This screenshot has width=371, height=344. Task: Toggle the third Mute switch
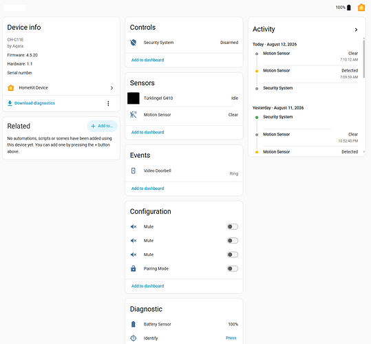click(233, 255)
